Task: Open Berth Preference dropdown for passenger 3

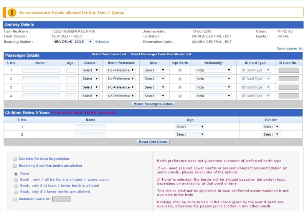Action: pos(121,87)
